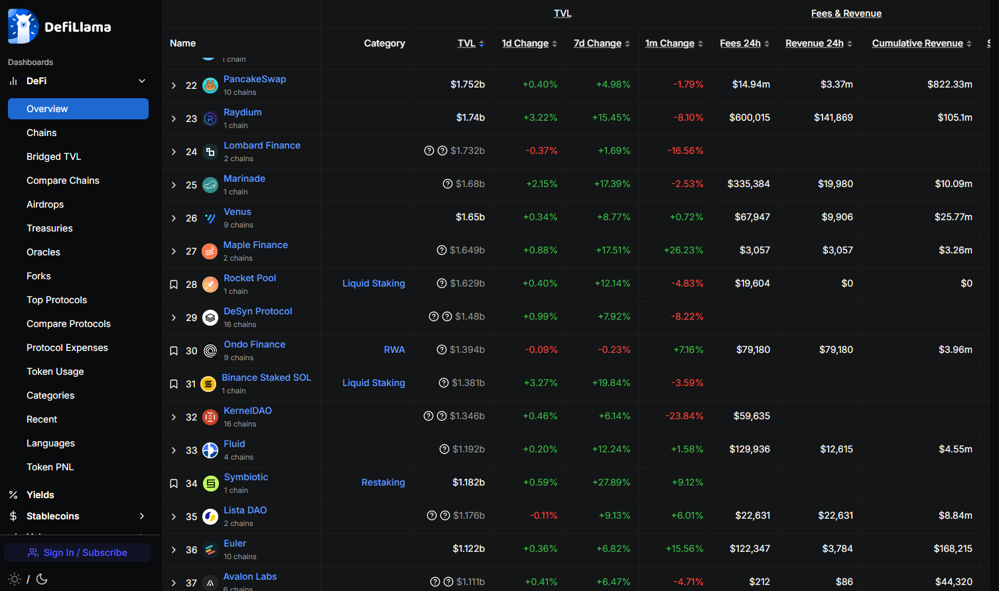
Task: Expand the PancakeSwap row
Action: click(174, 86)
